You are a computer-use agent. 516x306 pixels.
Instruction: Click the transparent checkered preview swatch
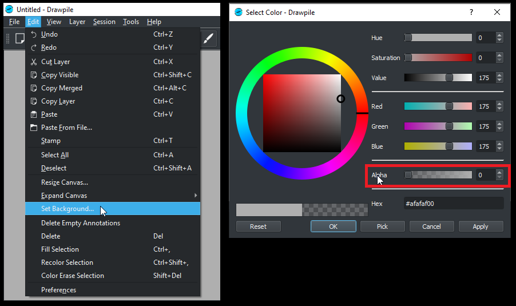(335, 210)
